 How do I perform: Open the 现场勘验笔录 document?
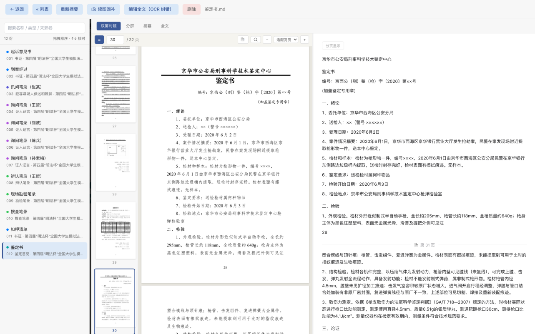(45, 197)
